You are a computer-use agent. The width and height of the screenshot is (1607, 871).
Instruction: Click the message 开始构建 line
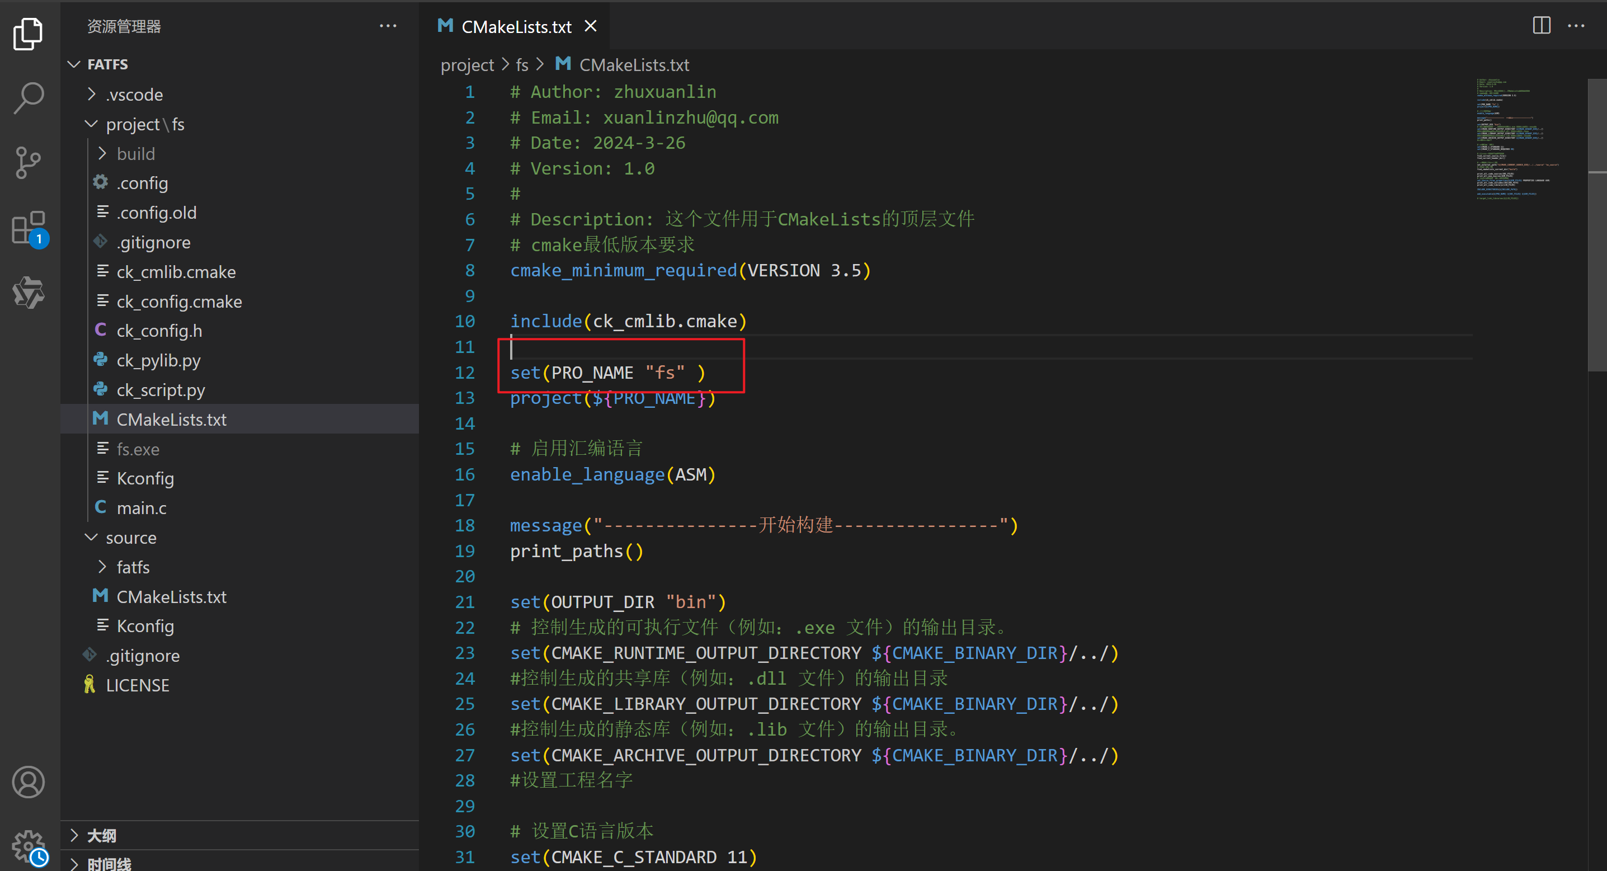[x=764, y=526]
